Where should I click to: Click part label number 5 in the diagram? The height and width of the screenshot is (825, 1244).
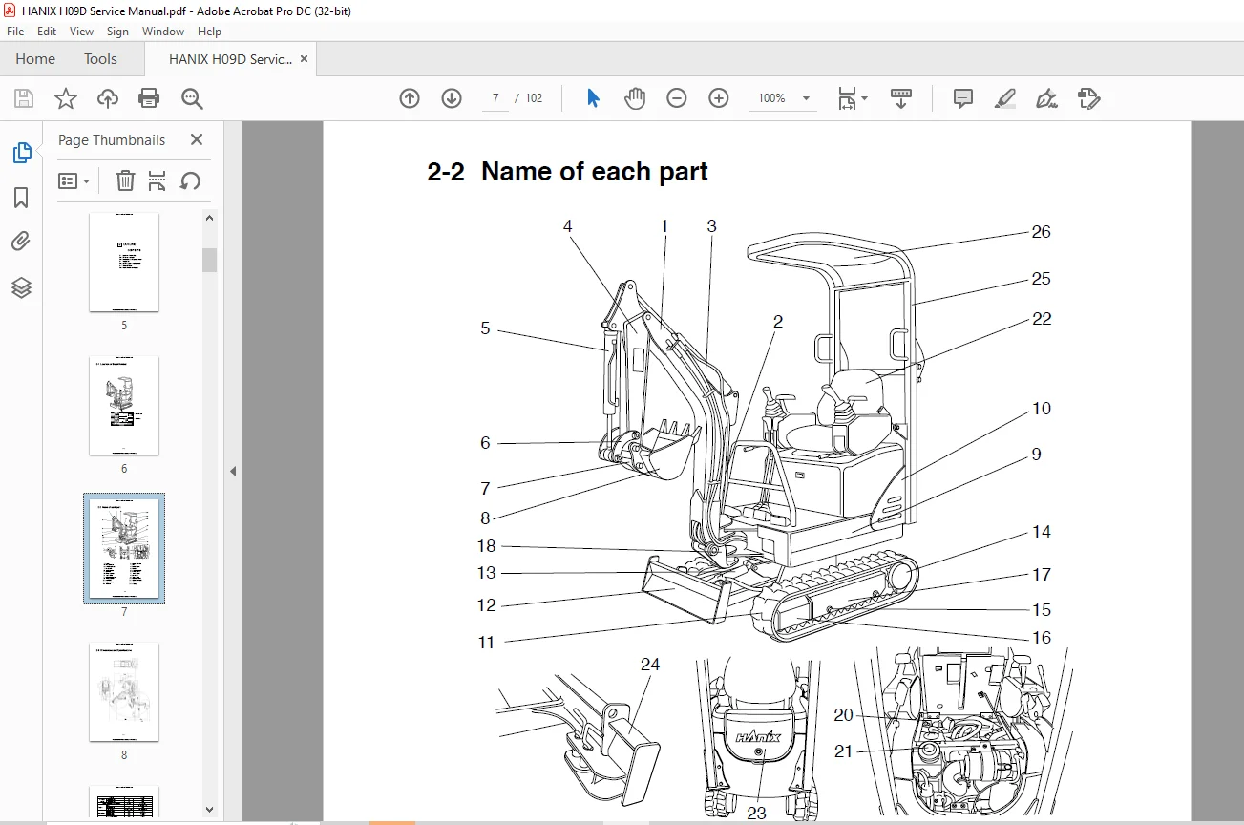click(485, 328)
